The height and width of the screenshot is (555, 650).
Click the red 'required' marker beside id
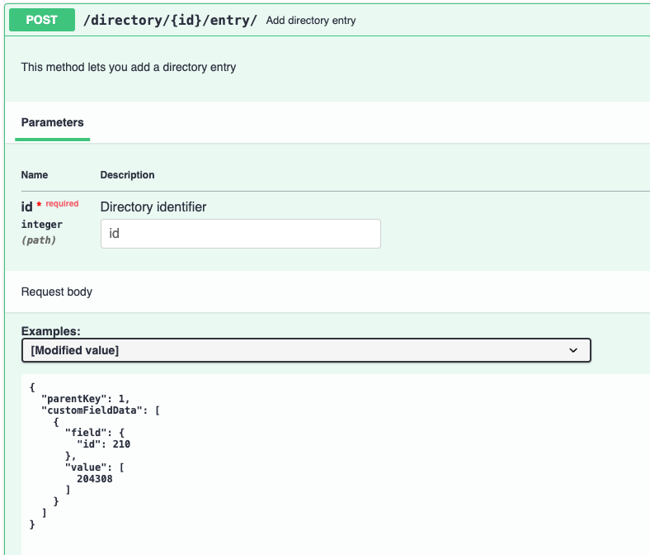pos(62,203)
